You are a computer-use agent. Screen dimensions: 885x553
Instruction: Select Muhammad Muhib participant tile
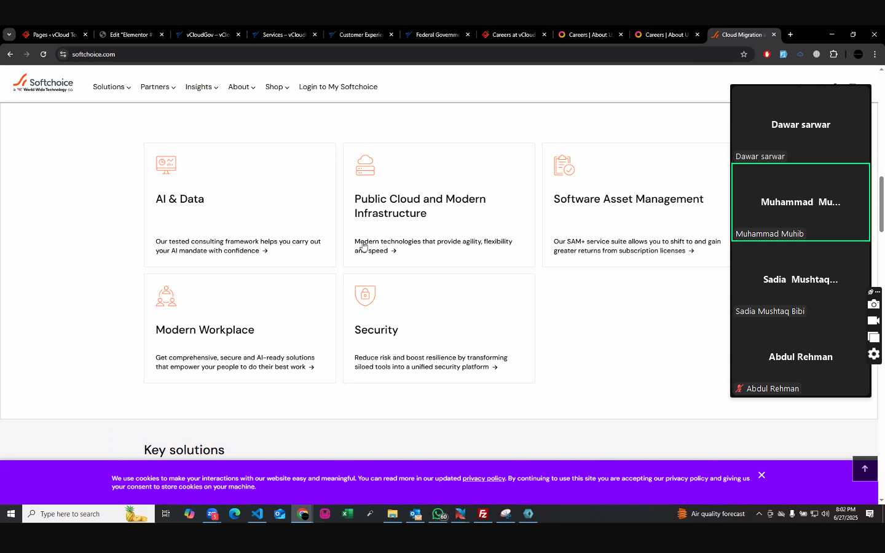[800, 202]
